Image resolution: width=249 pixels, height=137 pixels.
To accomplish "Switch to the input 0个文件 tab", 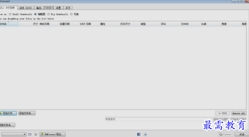I will click(x=8, y=8).
